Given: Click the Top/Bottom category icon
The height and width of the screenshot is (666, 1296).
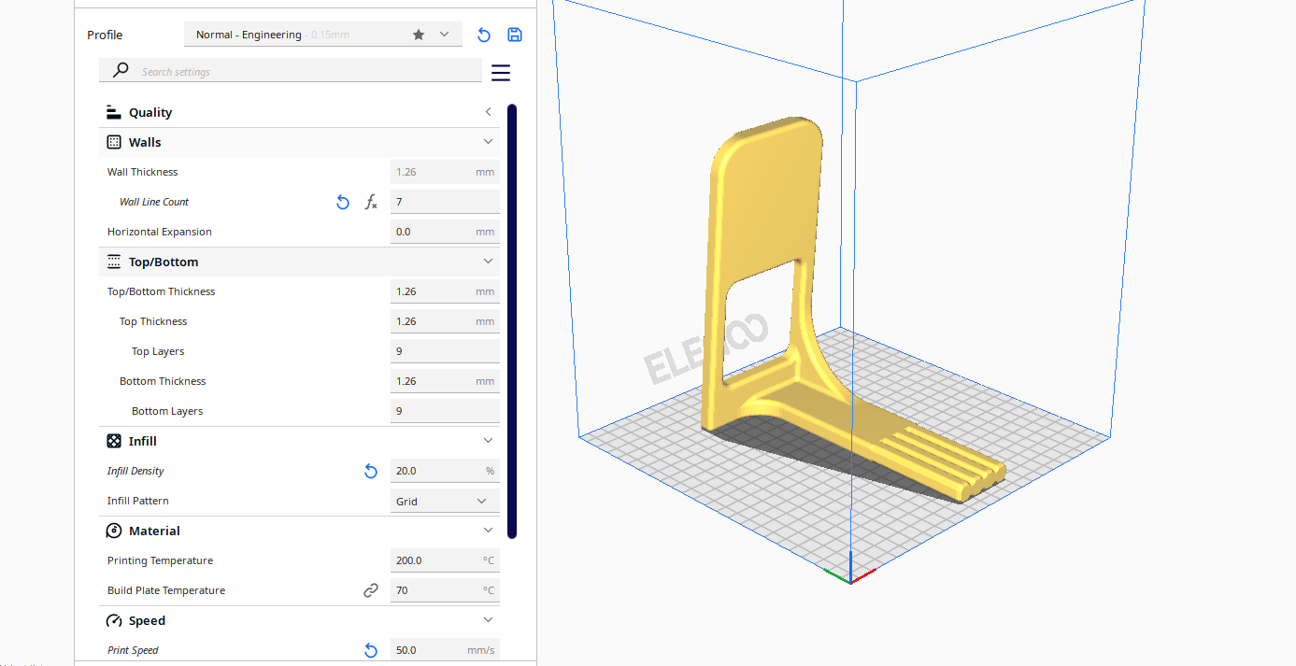Looking at the screenshot, I should click(x=114, y=262).
